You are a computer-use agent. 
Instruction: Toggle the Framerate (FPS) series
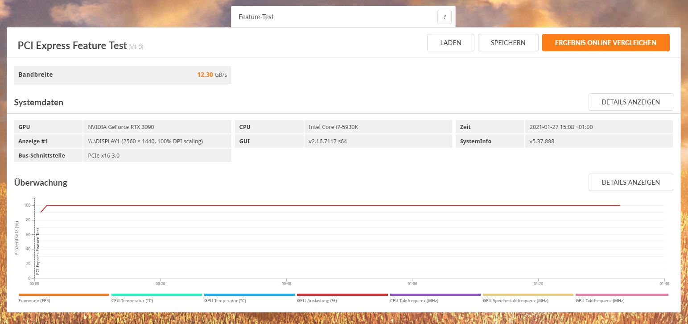[x=33, y=300]
